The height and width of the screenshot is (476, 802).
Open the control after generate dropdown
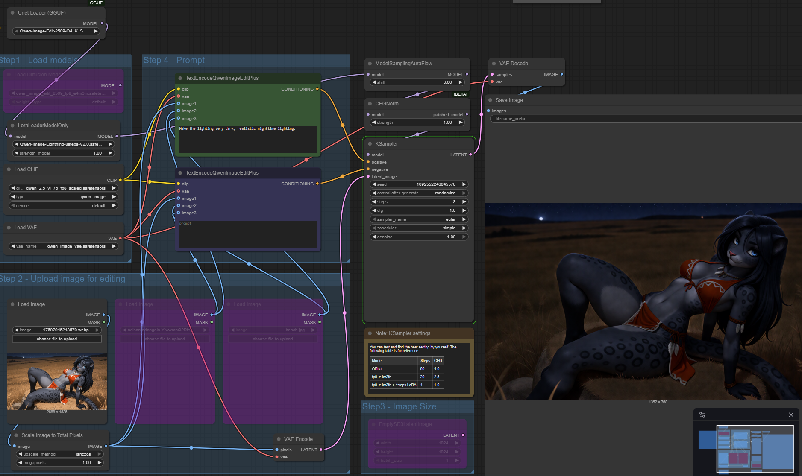pos(419,193)
